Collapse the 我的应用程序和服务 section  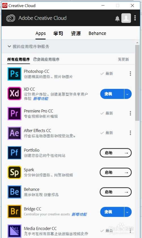[9, 46]
